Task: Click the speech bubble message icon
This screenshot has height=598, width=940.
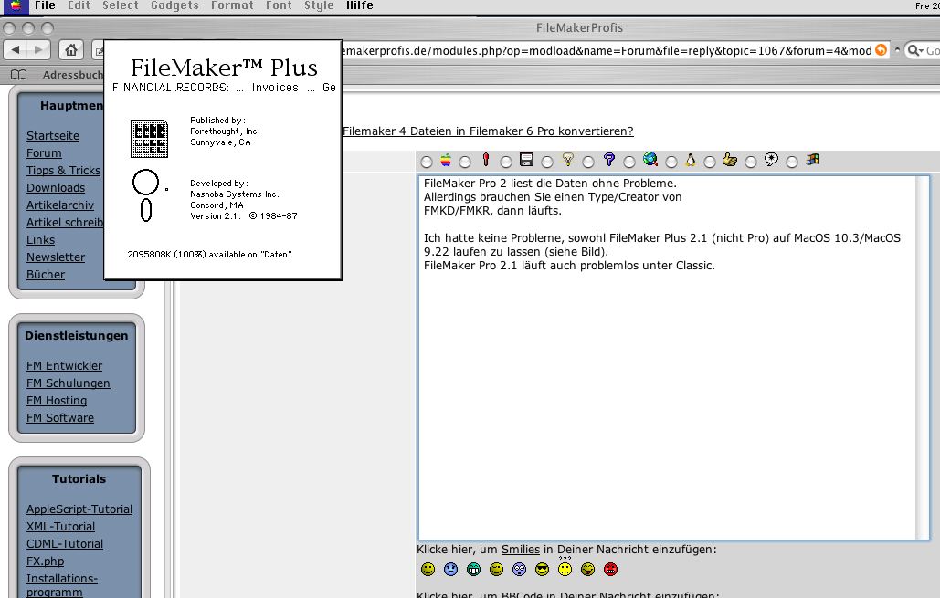Action: coord(772,160)
